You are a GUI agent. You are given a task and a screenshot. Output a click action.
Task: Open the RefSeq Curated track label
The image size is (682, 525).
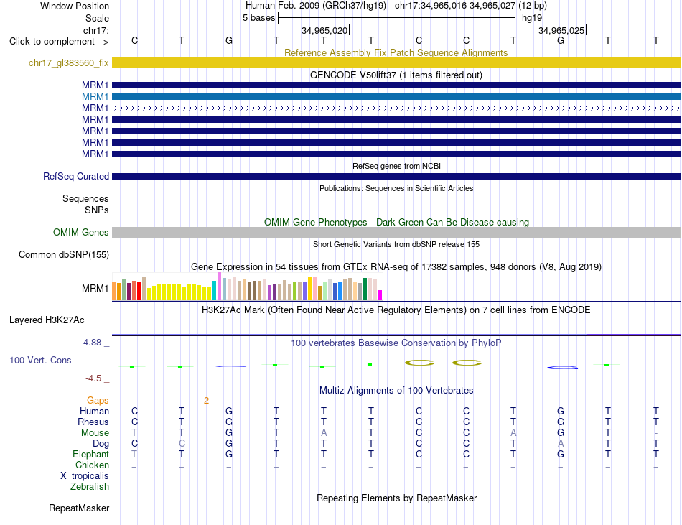pos(75,176)
